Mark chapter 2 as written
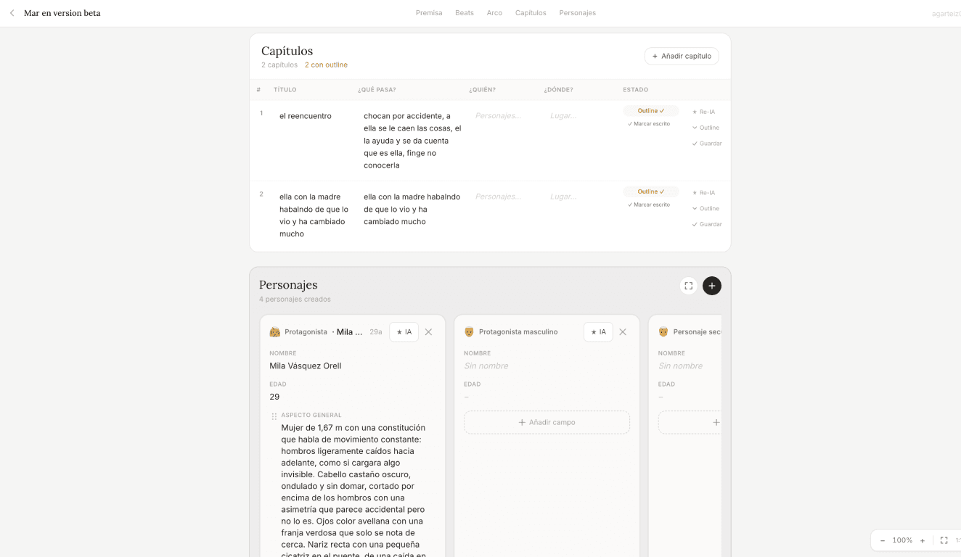This screenshot has width=961, height=557. tap(649, 205)
